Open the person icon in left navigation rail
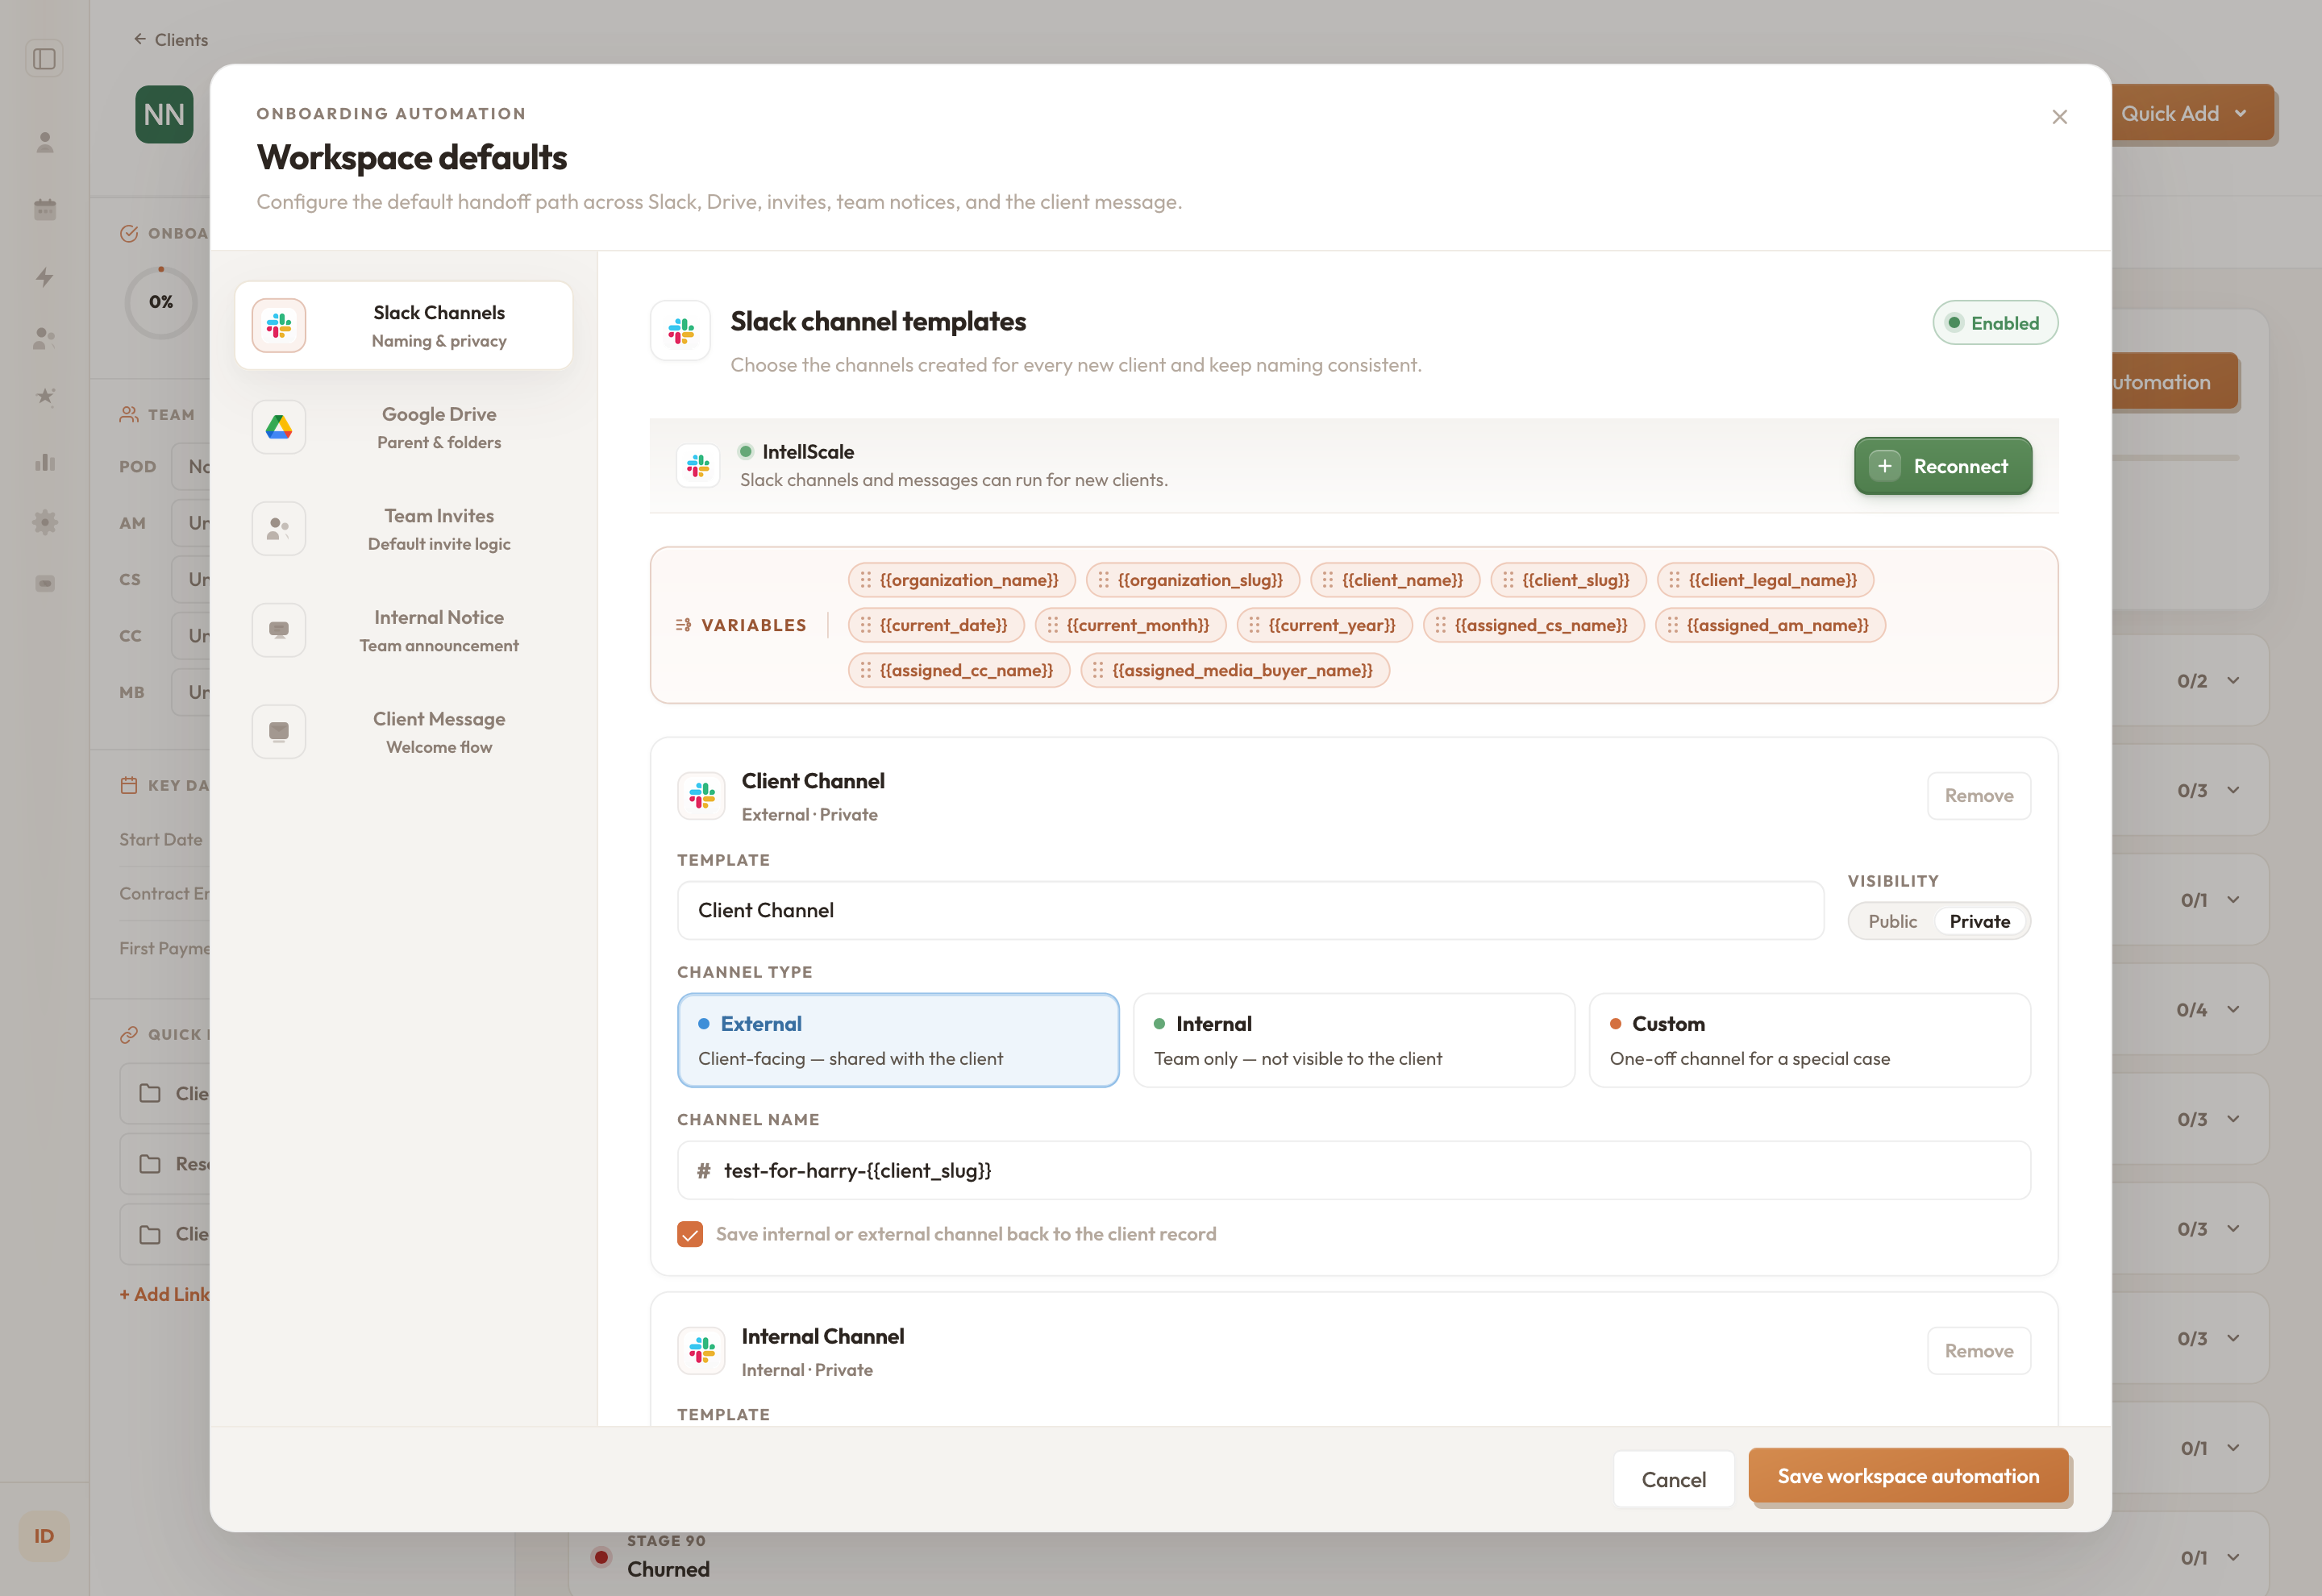The width and height of the screenshot is (2322, 1596). [x=45, y=143]
